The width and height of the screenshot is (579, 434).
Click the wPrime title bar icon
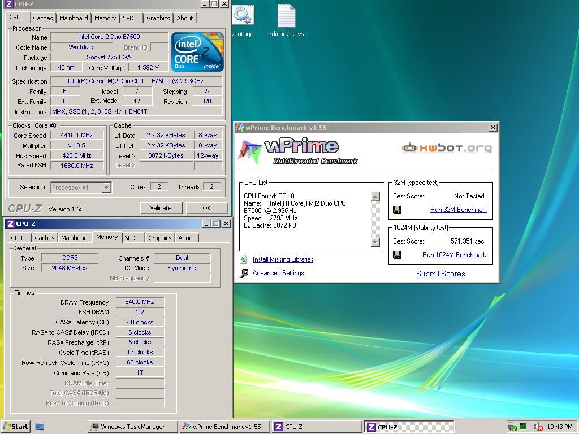click(x=240, y=128)
